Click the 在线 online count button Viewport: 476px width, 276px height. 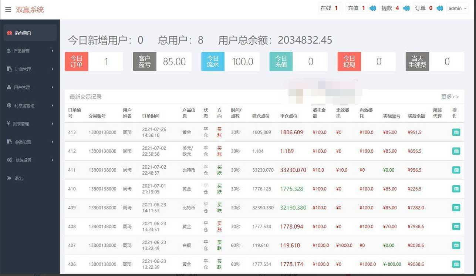point(330,8)
